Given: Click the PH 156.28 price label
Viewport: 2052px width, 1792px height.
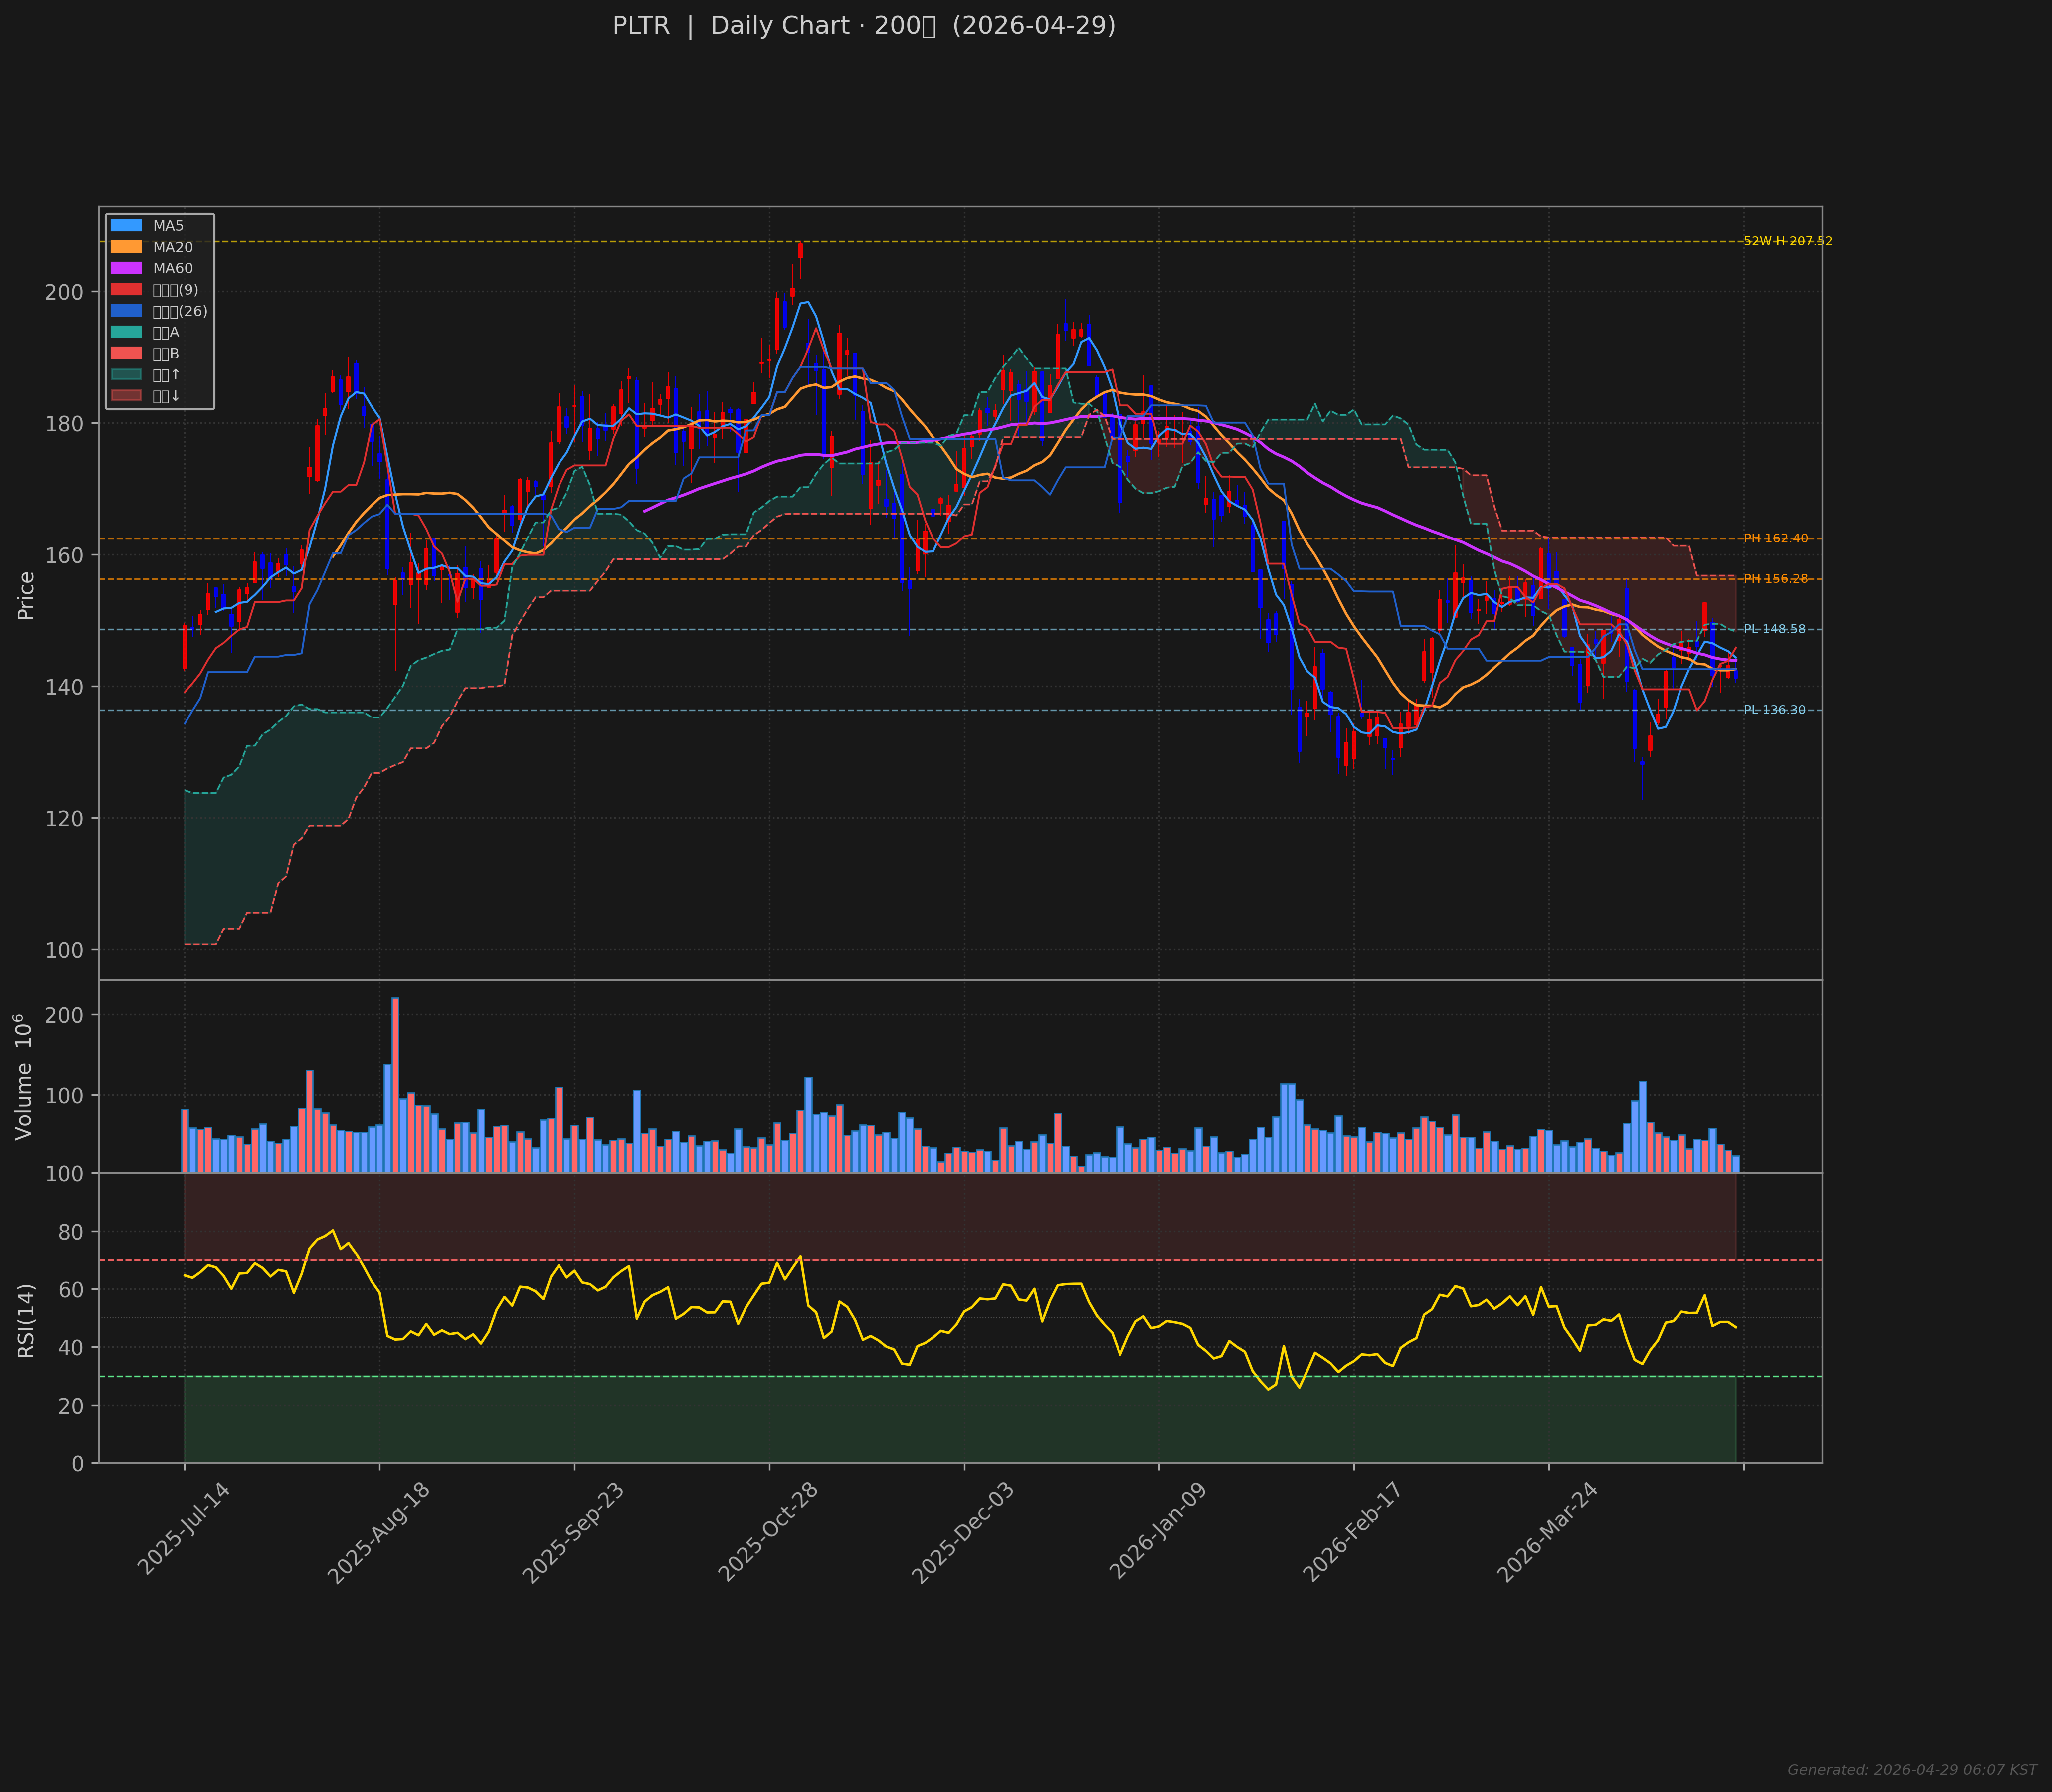Looking at the screenshot, I should click(x=1775, y=579).
